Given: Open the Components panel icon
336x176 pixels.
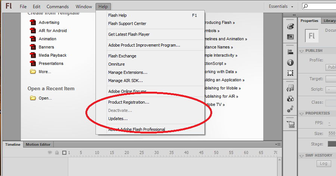Looking at the screenshot, I should point(291,98).
